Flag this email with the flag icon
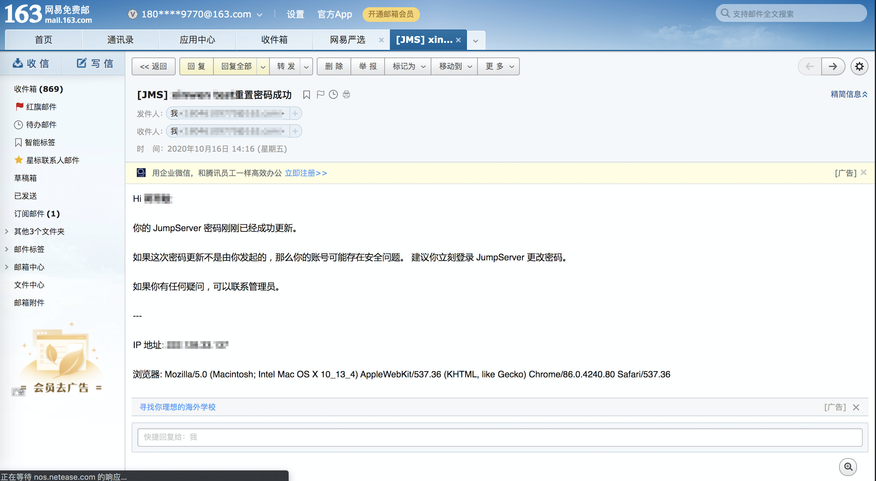876x481 pixels. 320,94
